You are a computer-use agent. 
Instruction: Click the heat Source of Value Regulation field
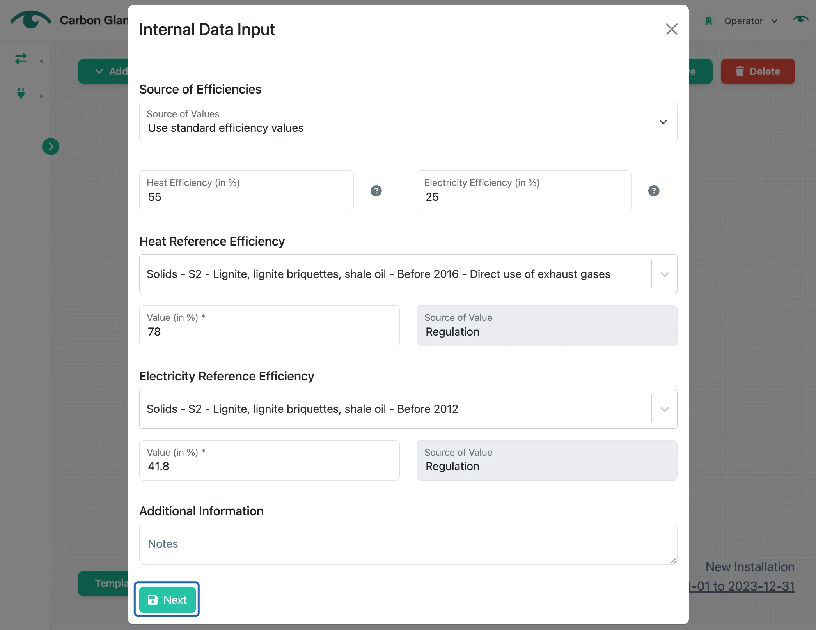[x=547, y=326]
